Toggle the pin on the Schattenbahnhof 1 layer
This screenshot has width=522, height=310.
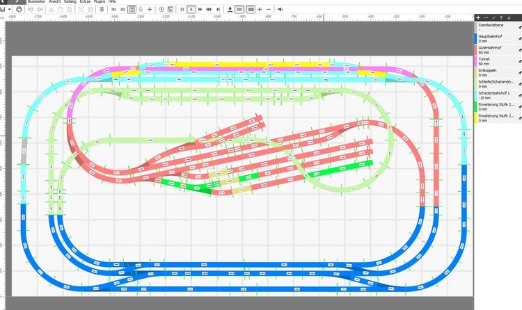[x=520, y=95]
